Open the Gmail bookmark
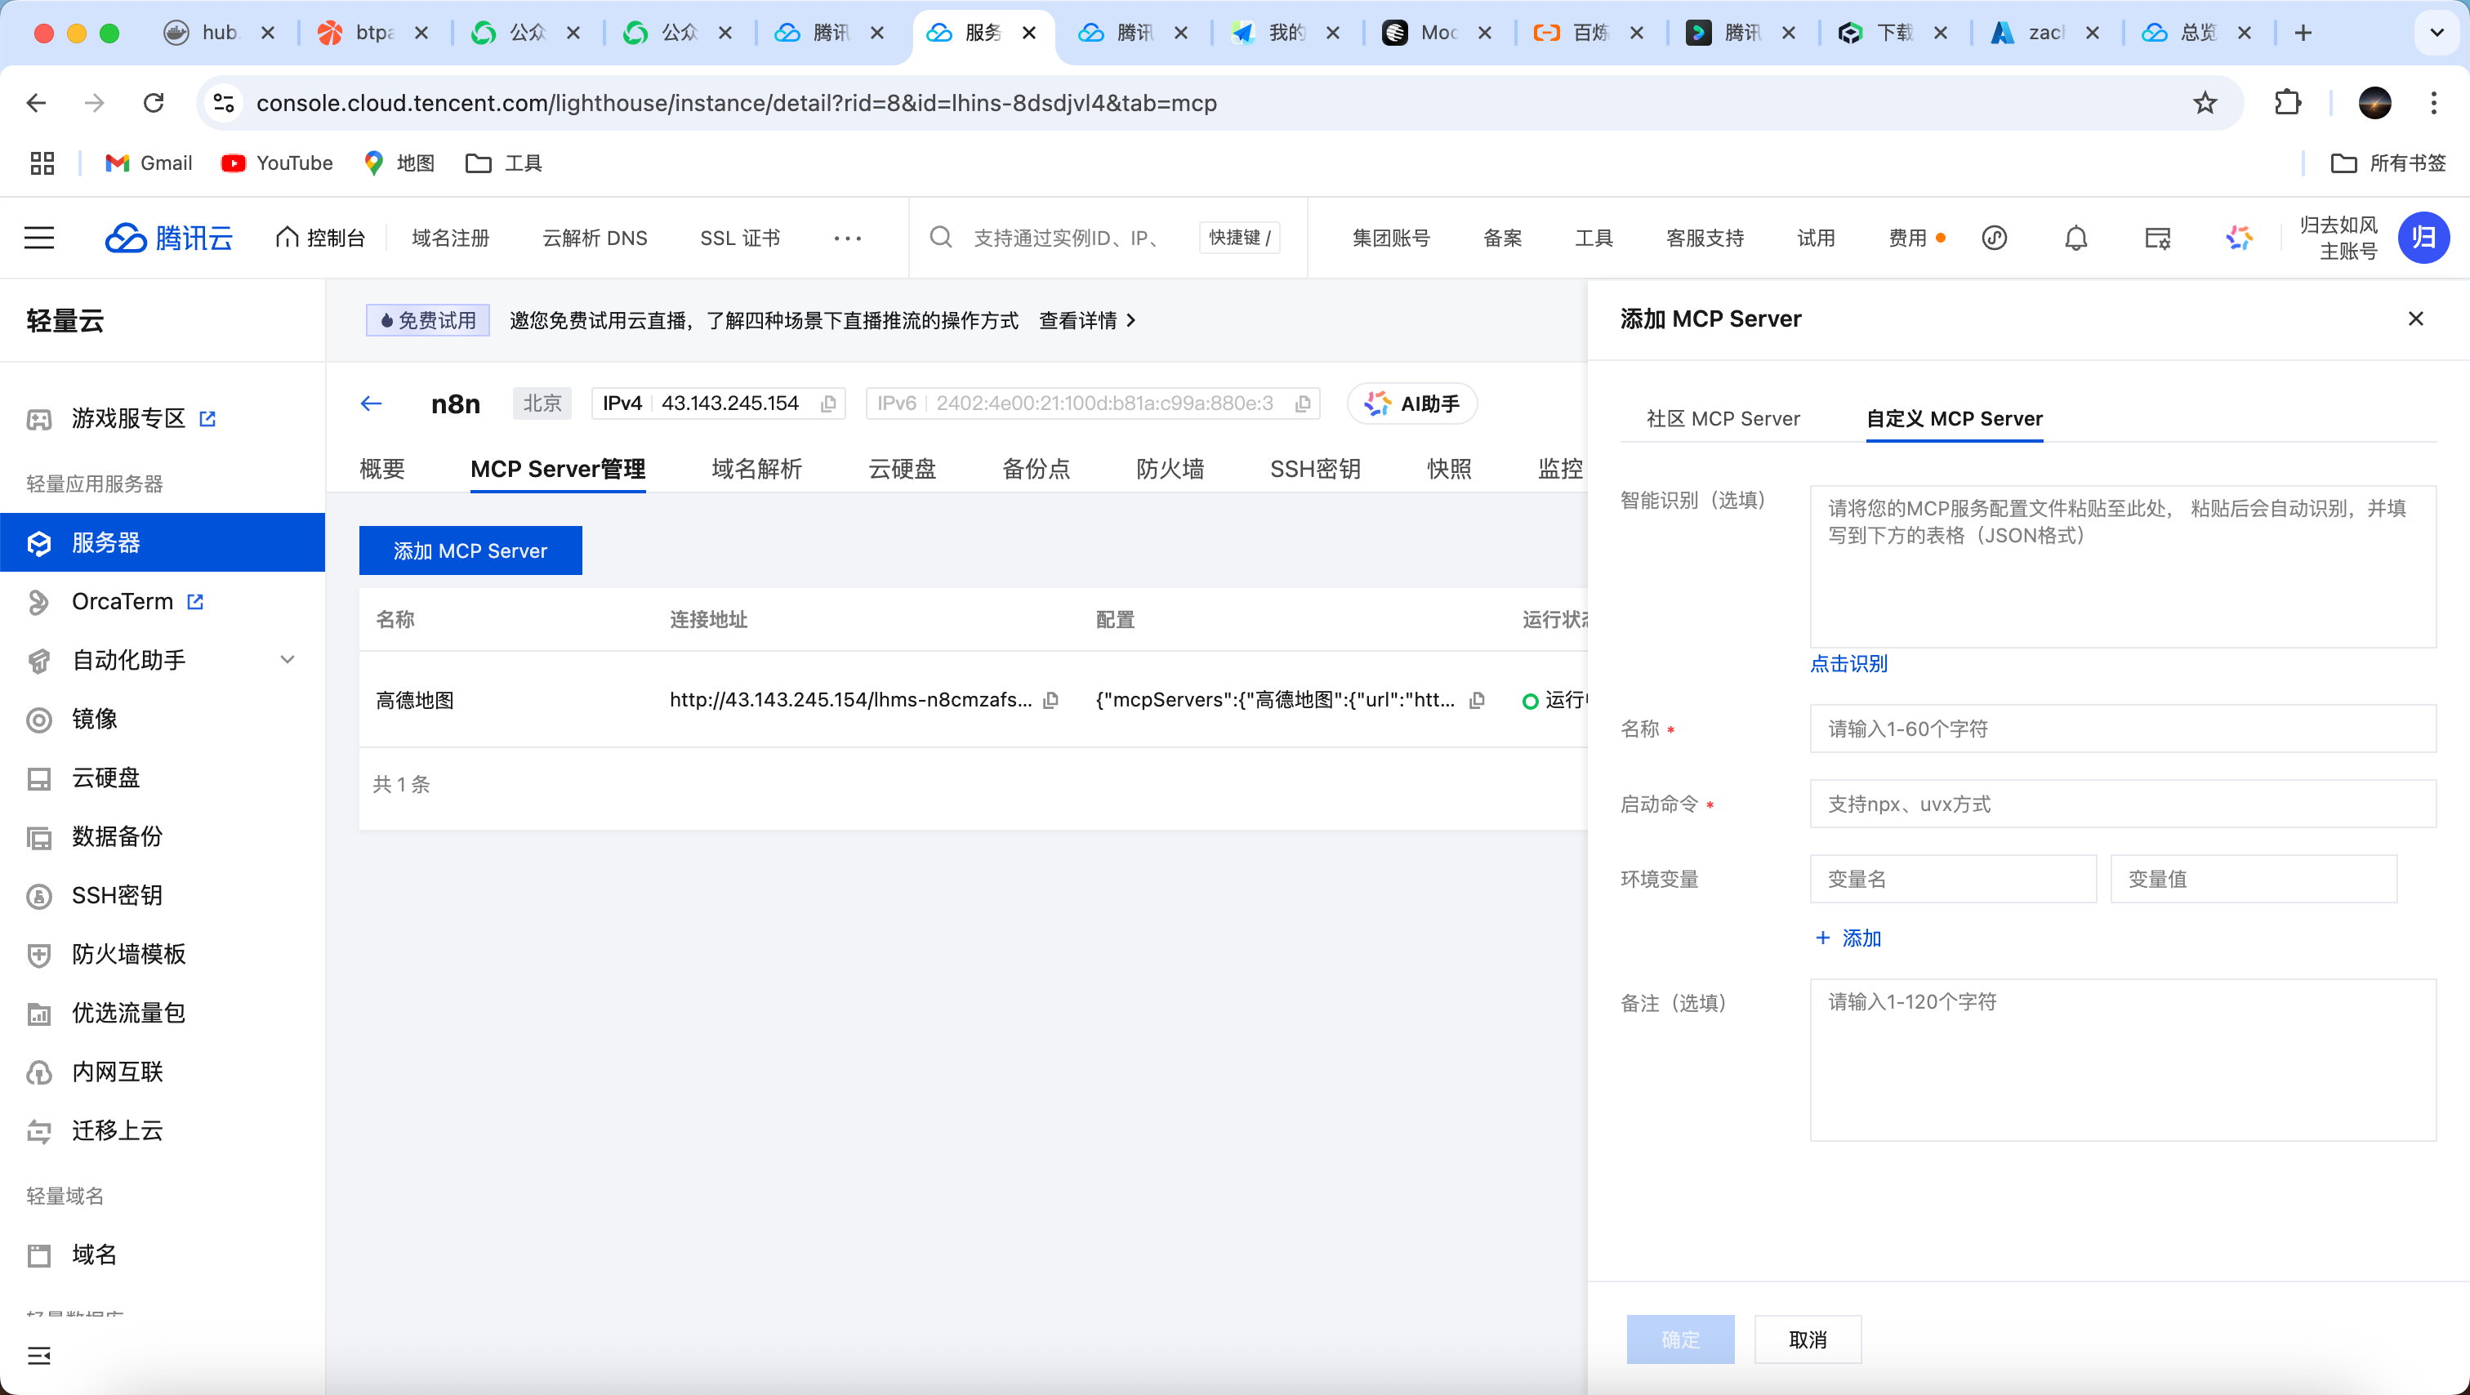 [149, 163]
